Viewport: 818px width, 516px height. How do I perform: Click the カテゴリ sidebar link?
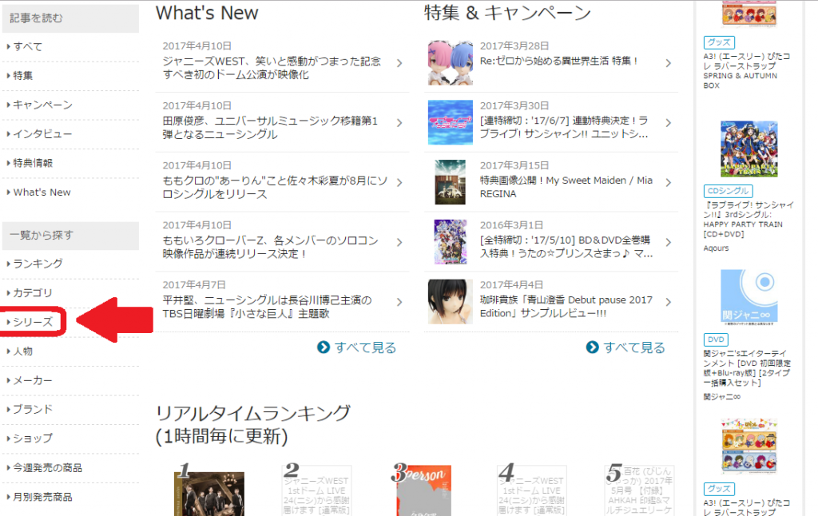[x=32, y=292]
